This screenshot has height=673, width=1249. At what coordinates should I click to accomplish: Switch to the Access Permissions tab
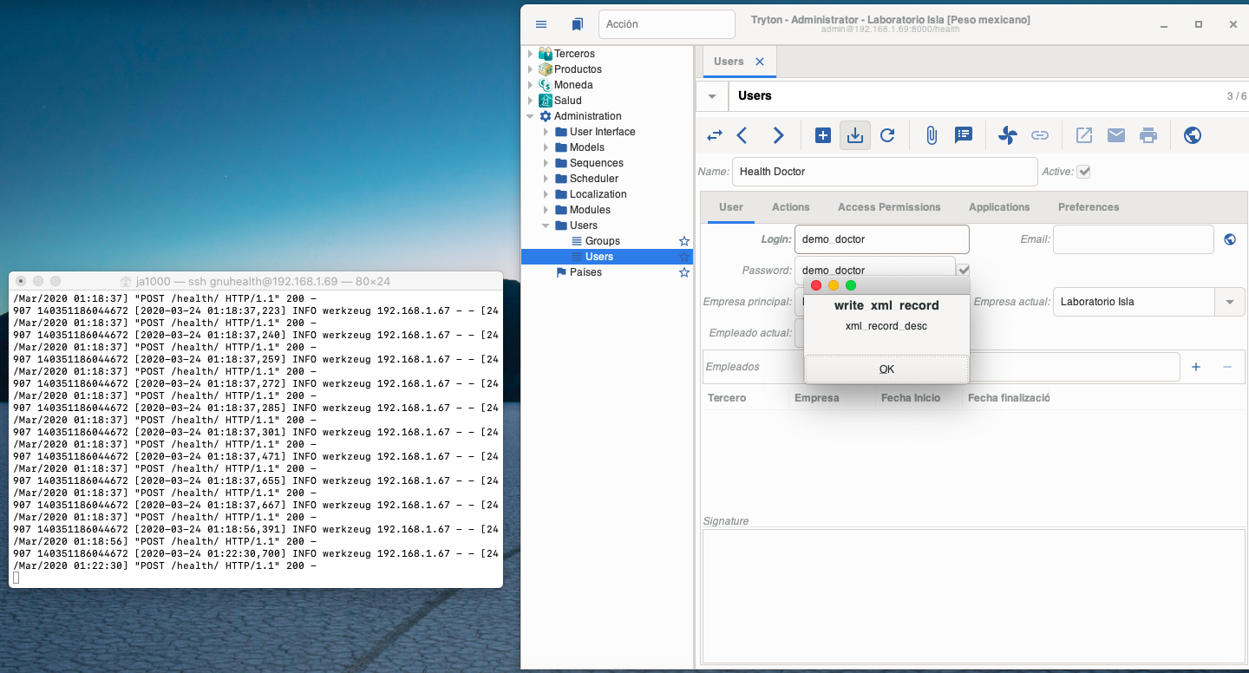pos(889,207)
